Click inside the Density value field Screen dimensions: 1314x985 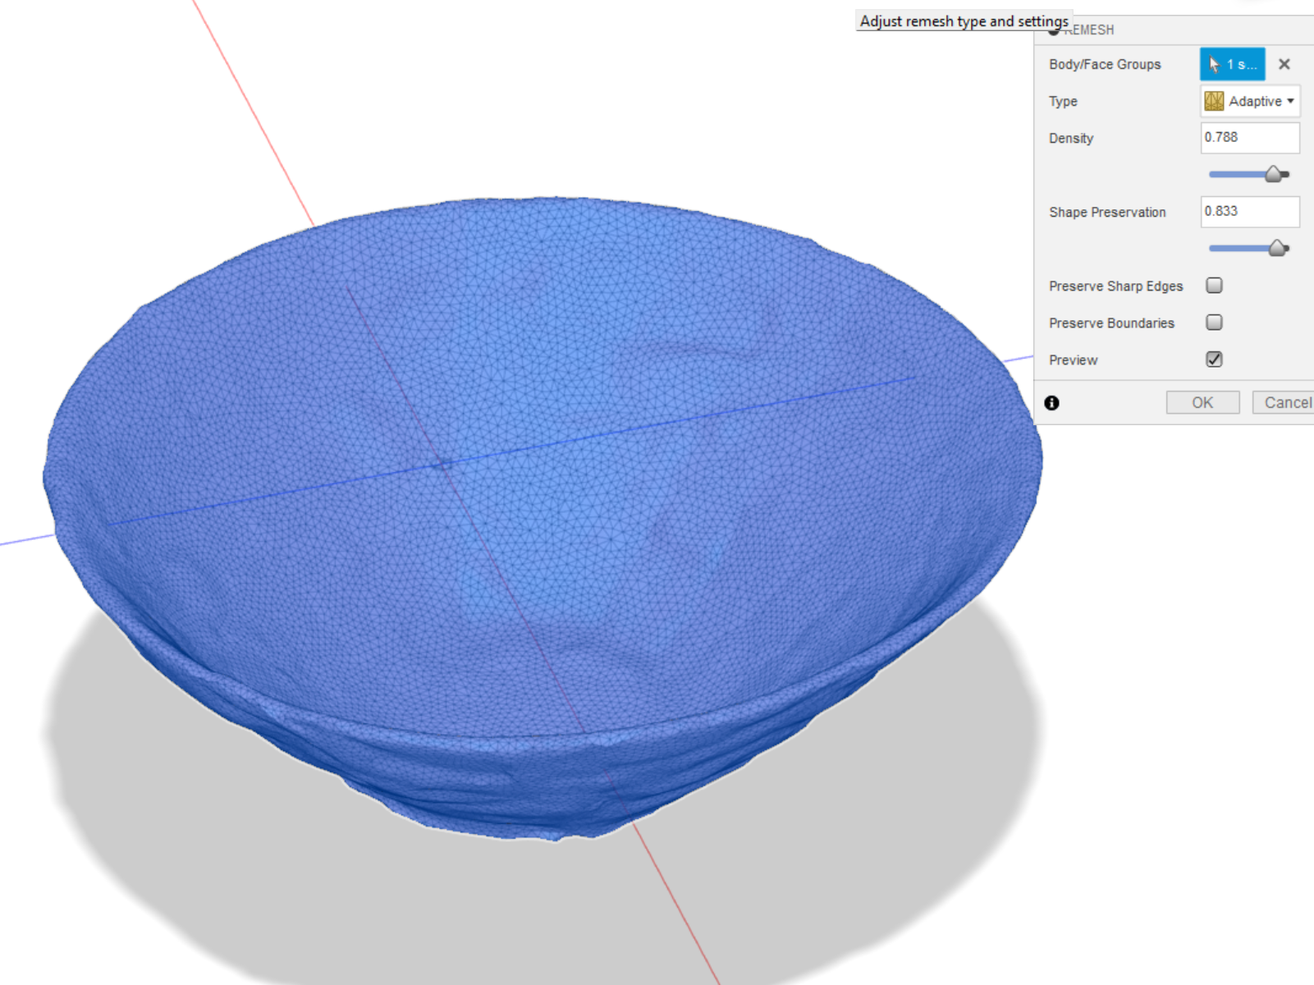point(1249,137)
